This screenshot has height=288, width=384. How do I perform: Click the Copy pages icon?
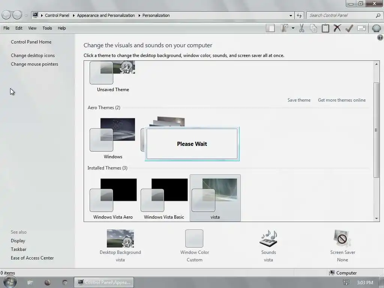coord(313,28)
